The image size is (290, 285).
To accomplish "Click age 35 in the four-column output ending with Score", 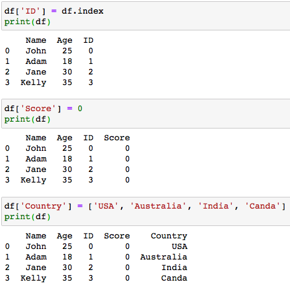I will (67, 180).
